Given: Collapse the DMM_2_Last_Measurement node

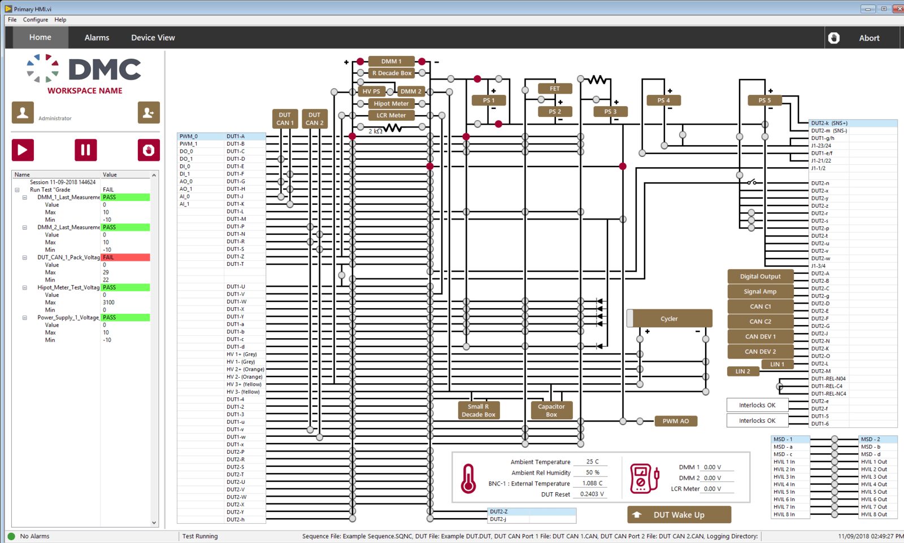Looking at the screenshot, I should tap(24, 227).
